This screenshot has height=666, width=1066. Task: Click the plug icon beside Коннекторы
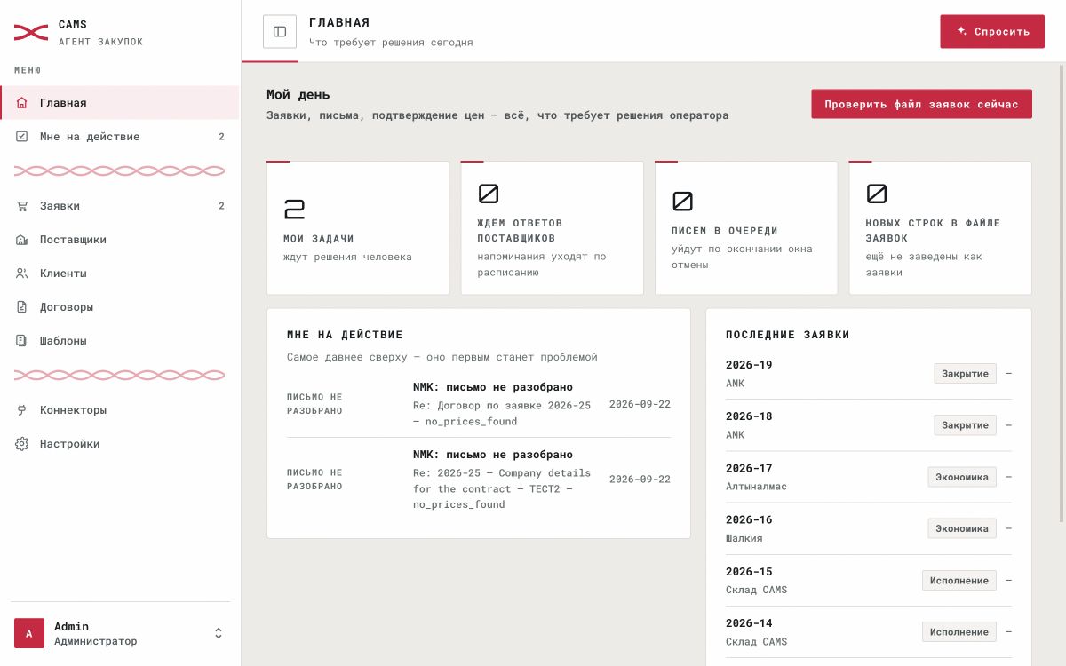[x=22, y=410]
